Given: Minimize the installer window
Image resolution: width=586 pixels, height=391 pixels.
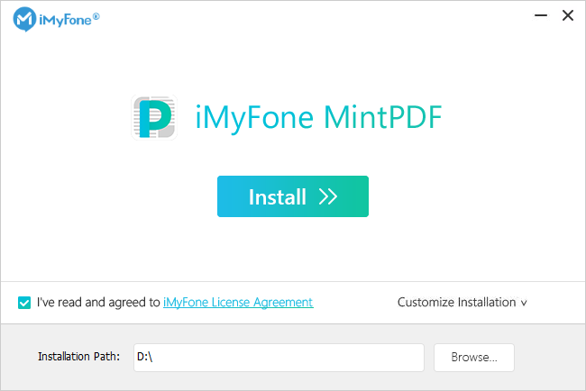Looking at the screenshot, I should point(540,15).
